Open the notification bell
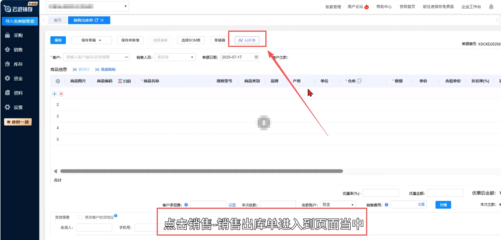 (x=491, y=7)
